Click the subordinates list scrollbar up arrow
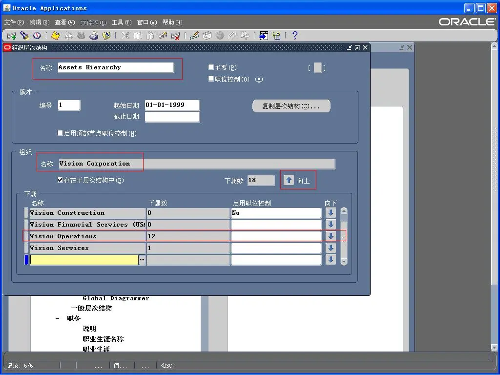Image resolution: width=500 pixels, height=375 pixels. 344,211
